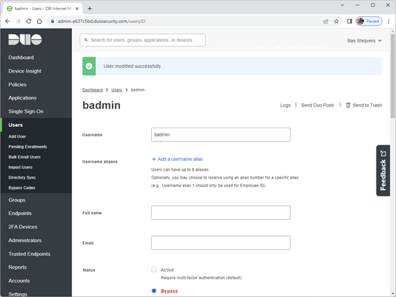Open Device Insight in the sidebar
The height and width of the screenshot is (297, 396).
[x=25, y=71]
